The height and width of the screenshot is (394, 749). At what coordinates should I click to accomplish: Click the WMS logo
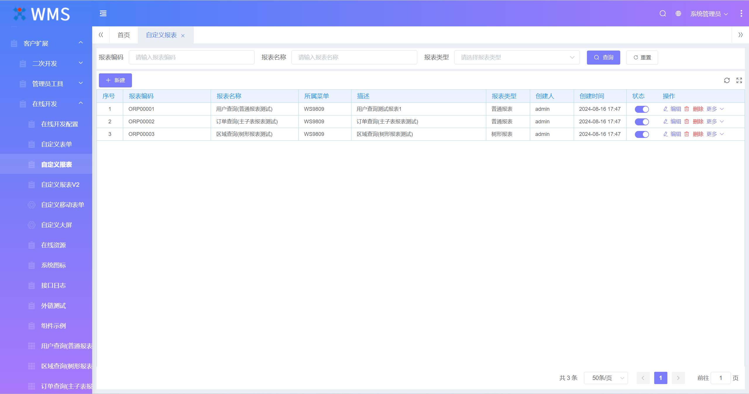coord(42,14)
